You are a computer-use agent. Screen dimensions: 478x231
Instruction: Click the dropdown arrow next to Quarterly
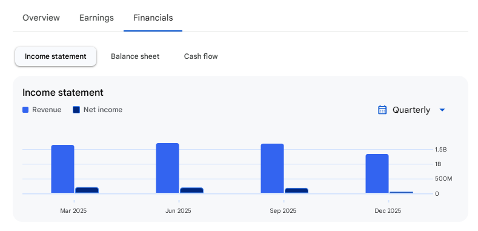click(x=442, y=110)
